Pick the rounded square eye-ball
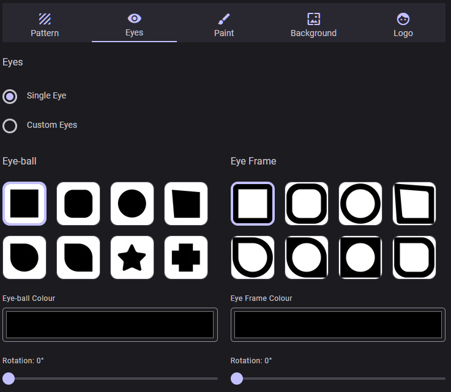Viewport: 451px width, 392px height. [78, 204]
